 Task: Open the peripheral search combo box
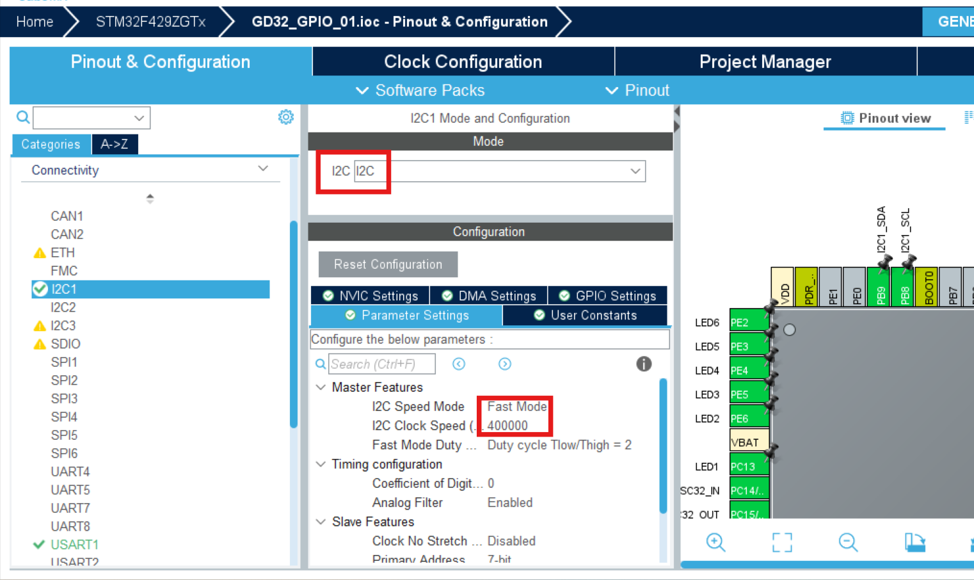point(92,118)
